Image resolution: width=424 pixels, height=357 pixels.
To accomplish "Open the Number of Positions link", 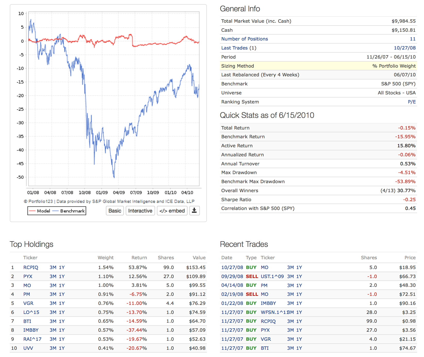I will 244,39.
